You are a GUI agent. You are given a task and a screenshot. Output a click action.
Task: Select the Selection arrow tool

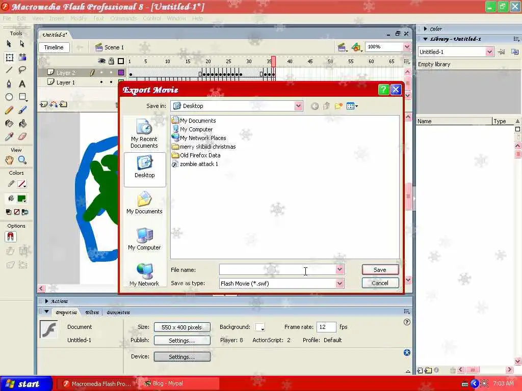coord(9,44)
